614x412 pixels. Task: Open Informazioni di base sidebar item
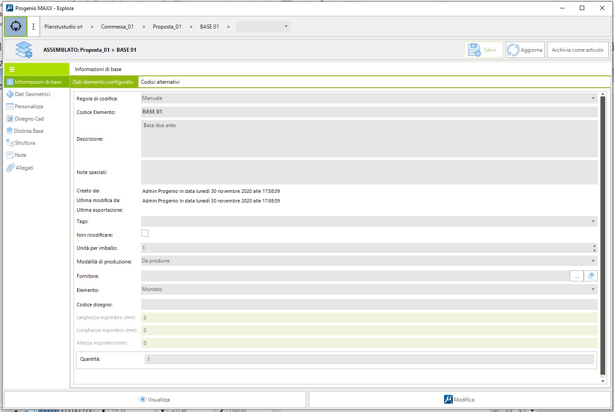pos(37,82)
